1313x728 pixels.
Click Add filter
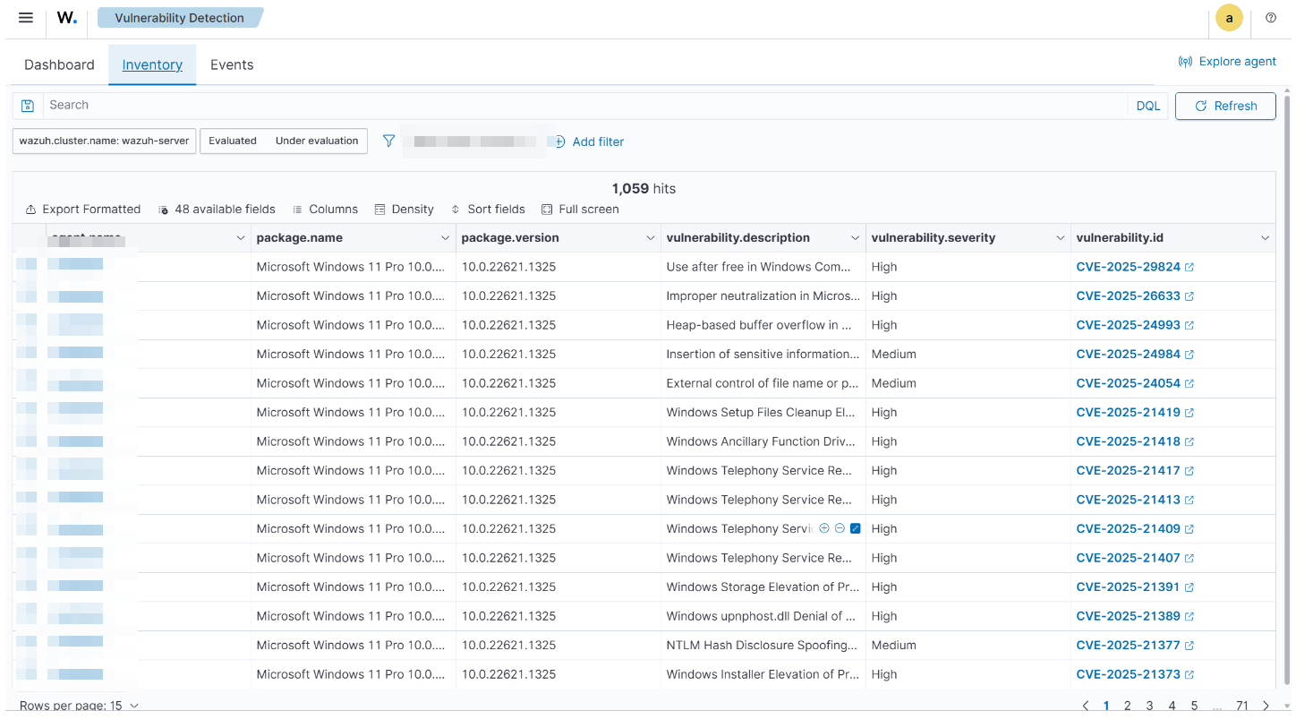pyautogui.click(x=590, y=141)
